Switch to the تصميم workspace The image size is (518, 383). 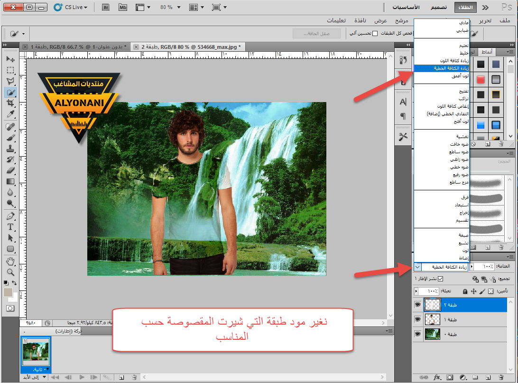[438, 8]
